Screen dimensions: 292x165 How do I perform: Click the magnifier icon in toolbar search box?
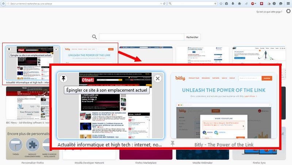pos(170,4)
